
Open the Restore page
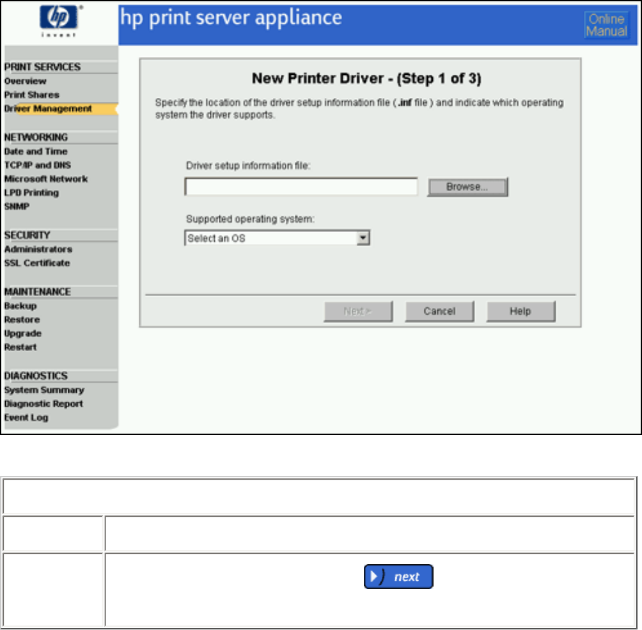(22, 320)
